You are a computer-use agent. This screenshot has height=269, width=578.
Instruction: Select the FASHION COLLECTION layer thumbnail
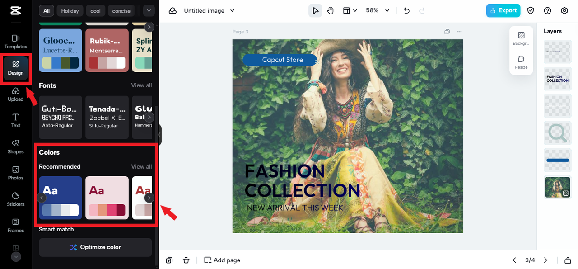[x=558, y=79]
